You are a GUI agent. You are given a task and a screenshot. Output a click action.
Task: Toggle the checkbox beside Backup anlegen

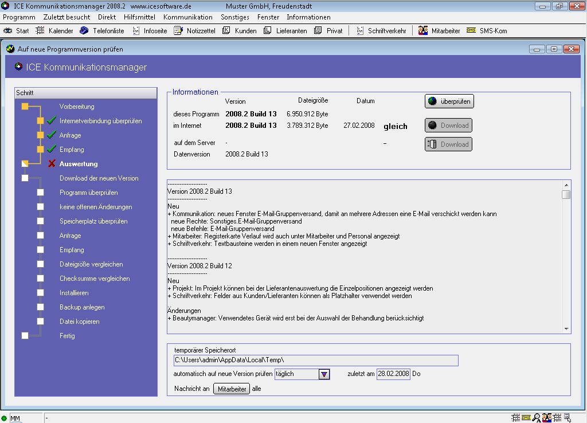coord(40,307)
